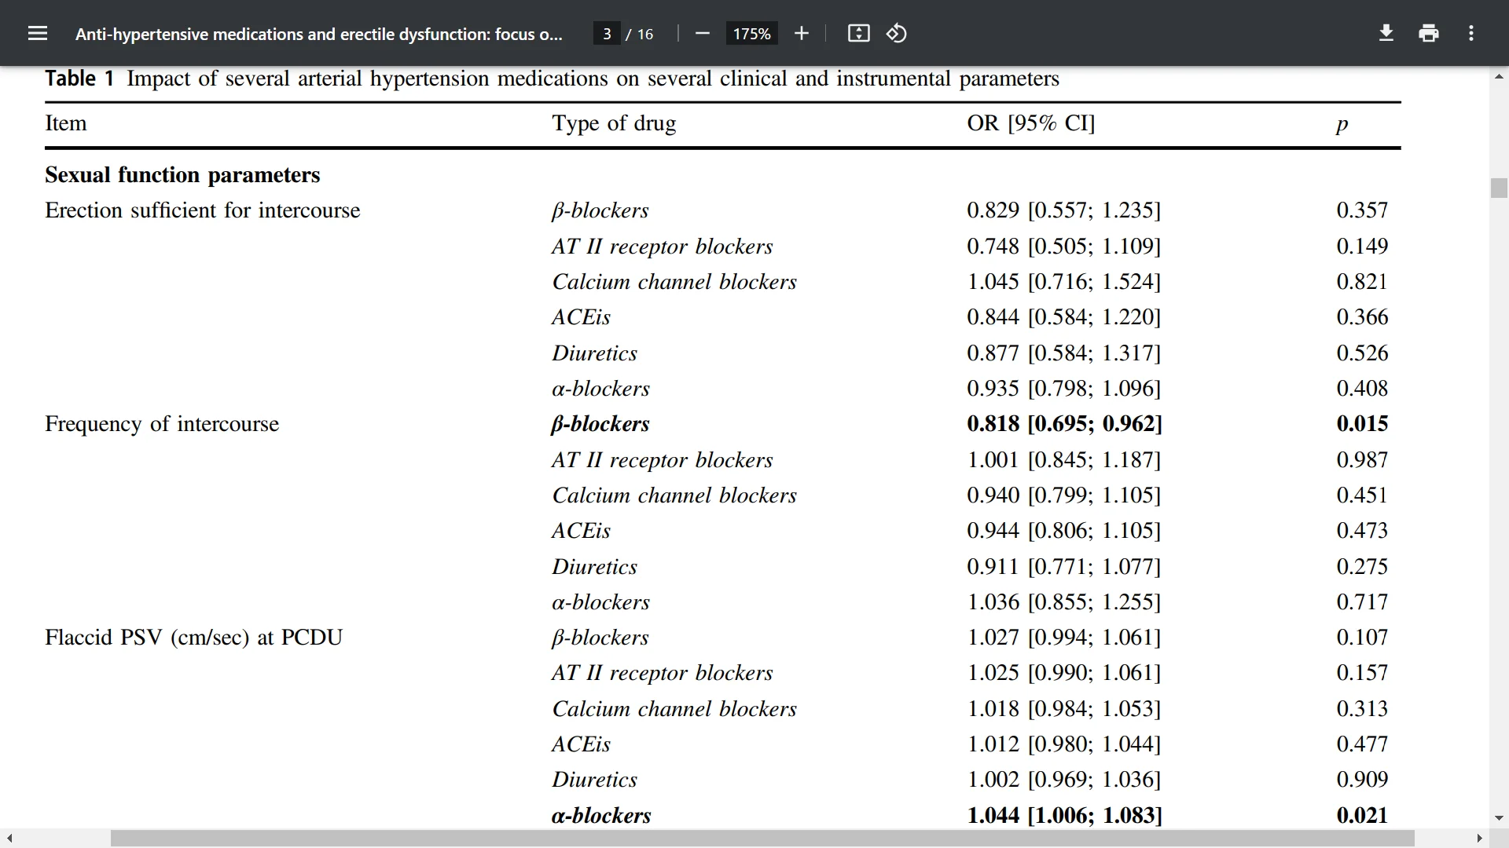Click the value 0.877 [0.584; 1.317]

tap(1063, 353)
